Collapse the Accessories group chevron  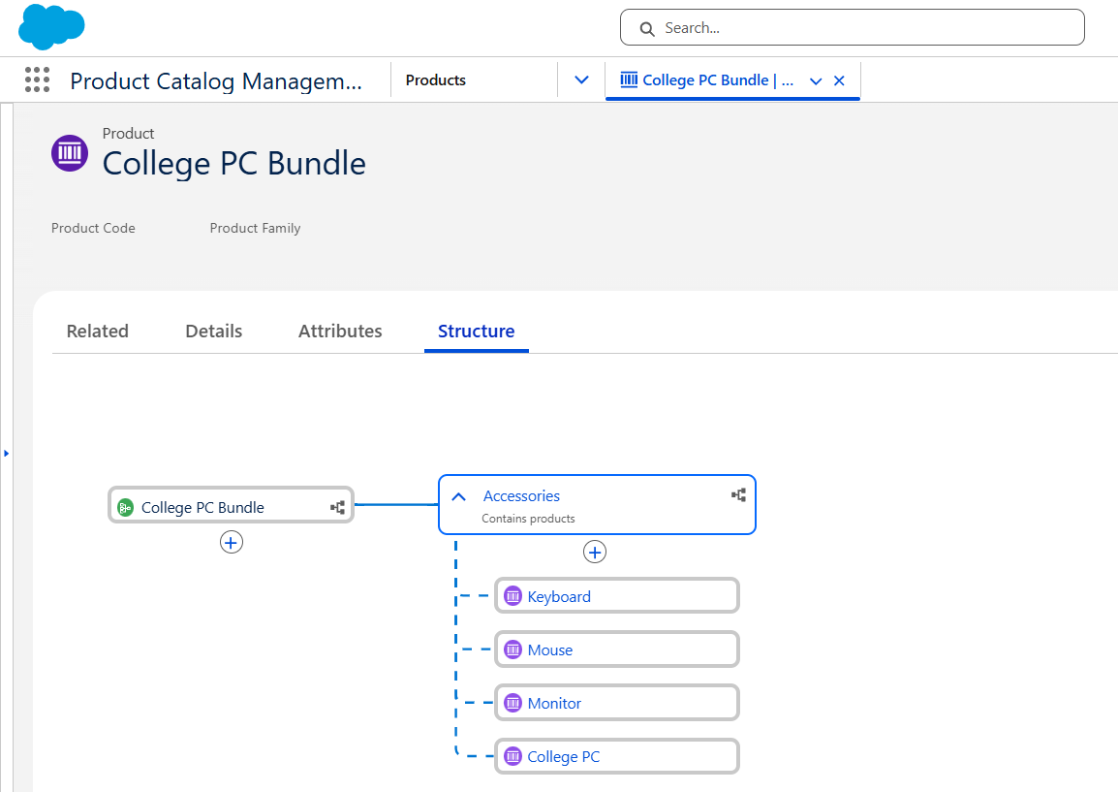(459, 496)
